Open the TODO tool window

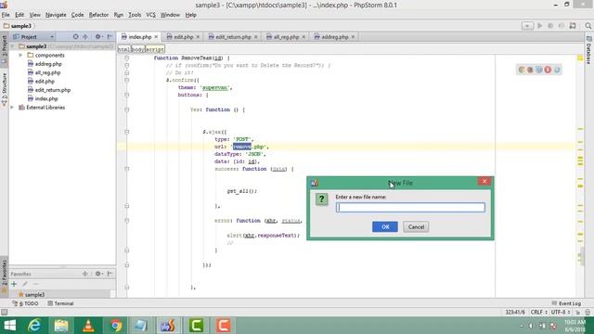(x=25, y=303)
